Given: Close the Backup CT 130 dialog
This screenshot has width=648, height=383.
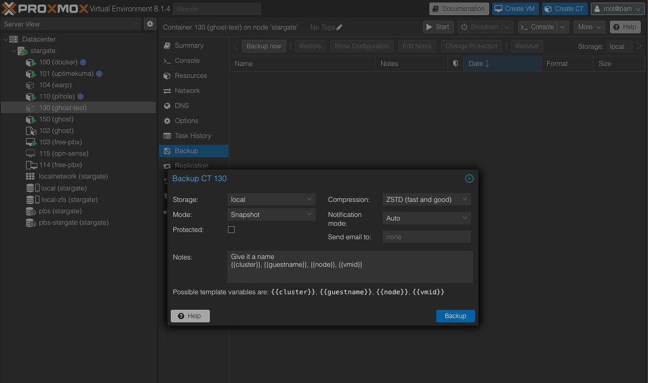Looking at the screenshot, I should [469, 179].
